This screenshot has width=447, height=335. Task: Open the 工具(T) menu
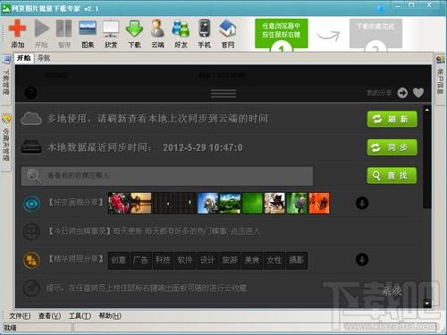coord(80,316)
